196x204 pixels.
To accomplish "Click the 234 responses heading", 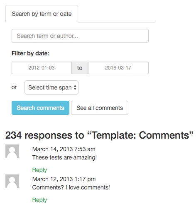I will pyautogui.click(x=99, y=135).
